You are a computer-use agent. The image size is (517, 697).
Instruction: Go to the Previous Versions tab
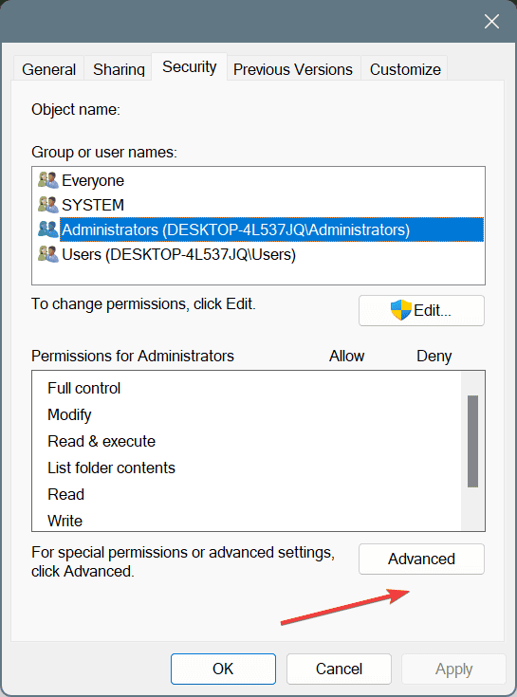point(293,69)
